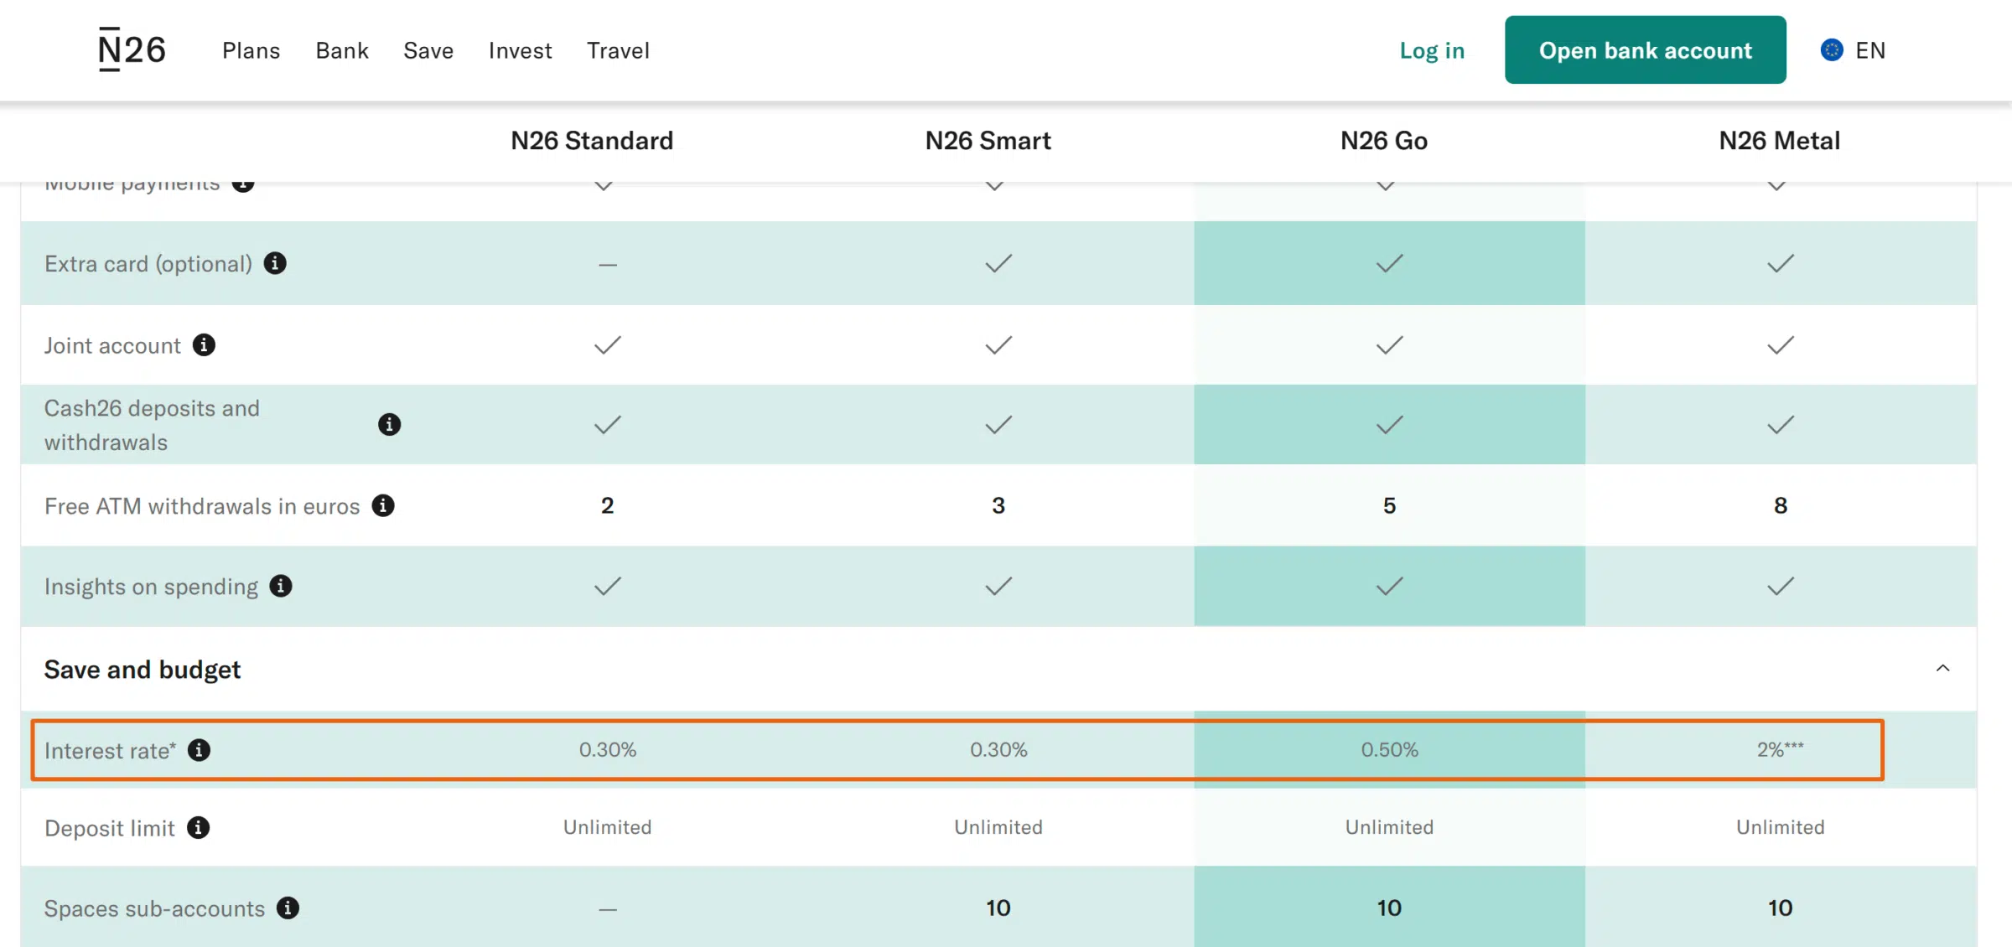Open the Save menu
Image resolution: width=2012 pixels, height=947 pixels.
[x=428, y=50]
